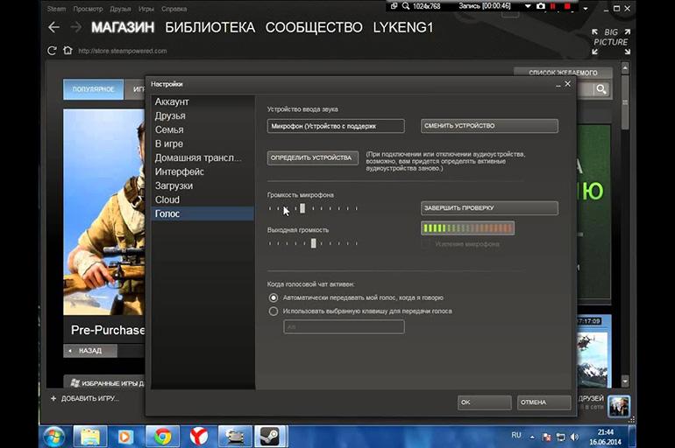
Task: Click the Steam back navigation arrow
Action: pos(53,27)
